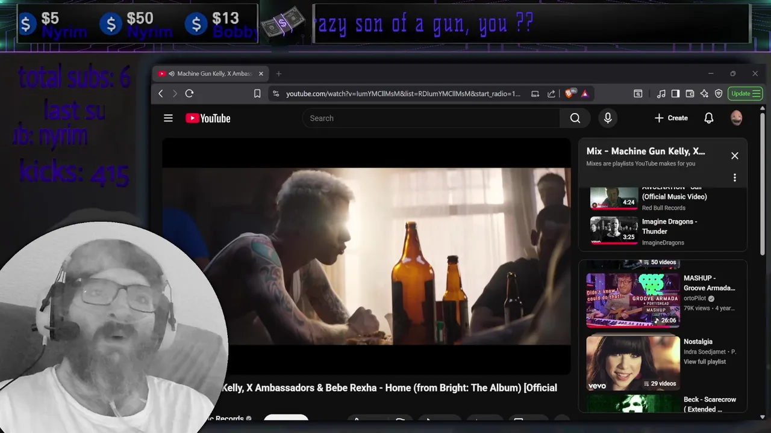Open the Brave Rewards triangle icon

pyautogui.click(x=585, y=94)
